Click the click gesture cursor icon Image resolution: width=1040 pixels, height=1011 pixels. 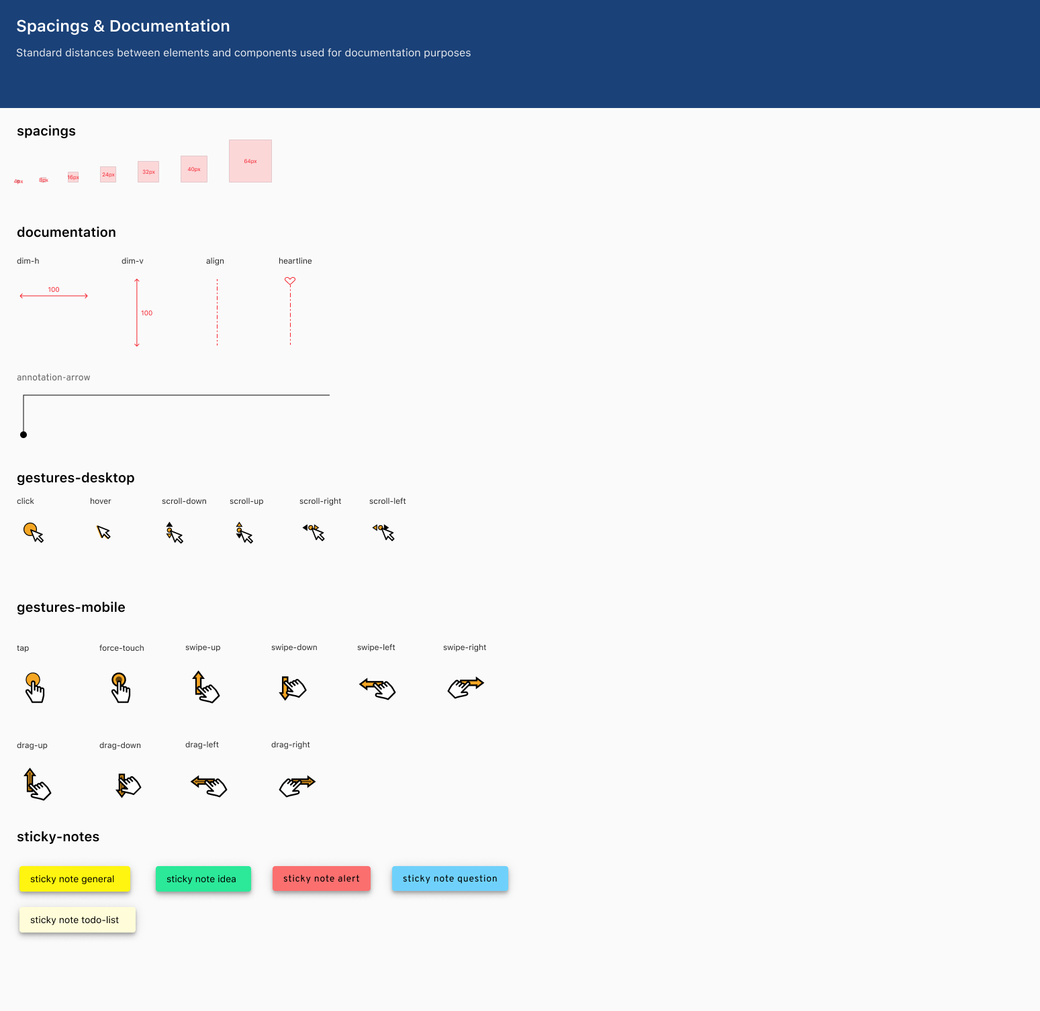click(34, 532)
